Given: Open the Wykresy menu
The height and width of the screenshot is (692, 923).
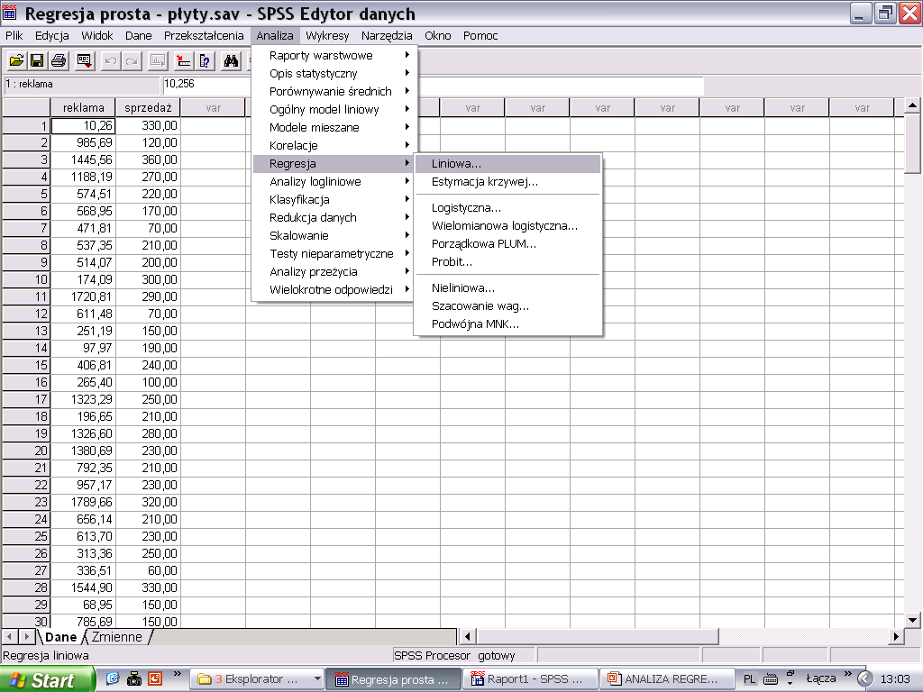Looking at the screenshot, I should pos(327,36).
